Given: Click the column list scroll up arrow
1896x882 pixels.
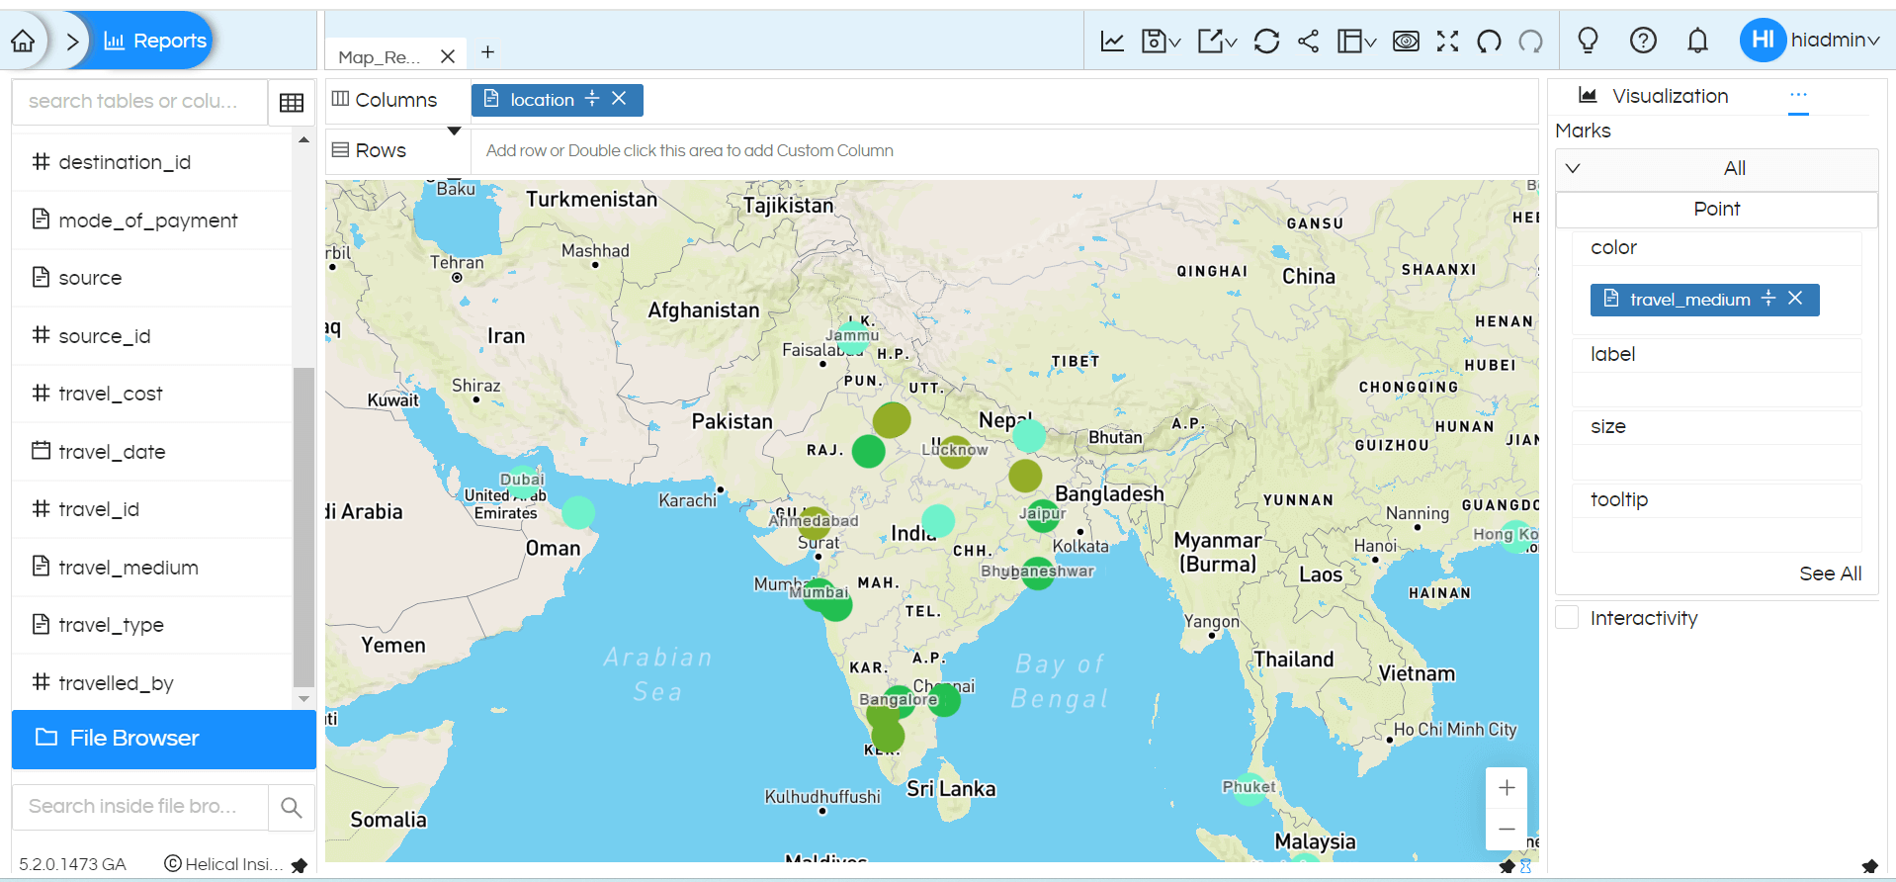Looking at the screenshot, I should (x=303, y=140).
